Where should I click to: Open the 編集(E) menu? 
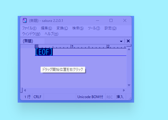click(x=46, y=28)
